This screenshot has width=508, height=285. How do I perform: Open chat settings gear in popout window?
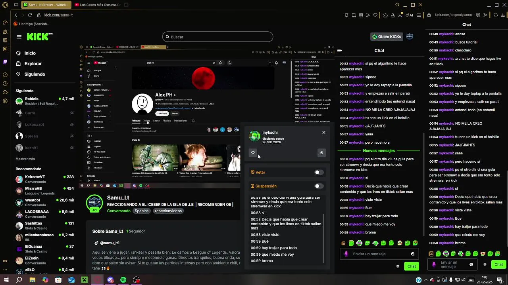(485, 264)
